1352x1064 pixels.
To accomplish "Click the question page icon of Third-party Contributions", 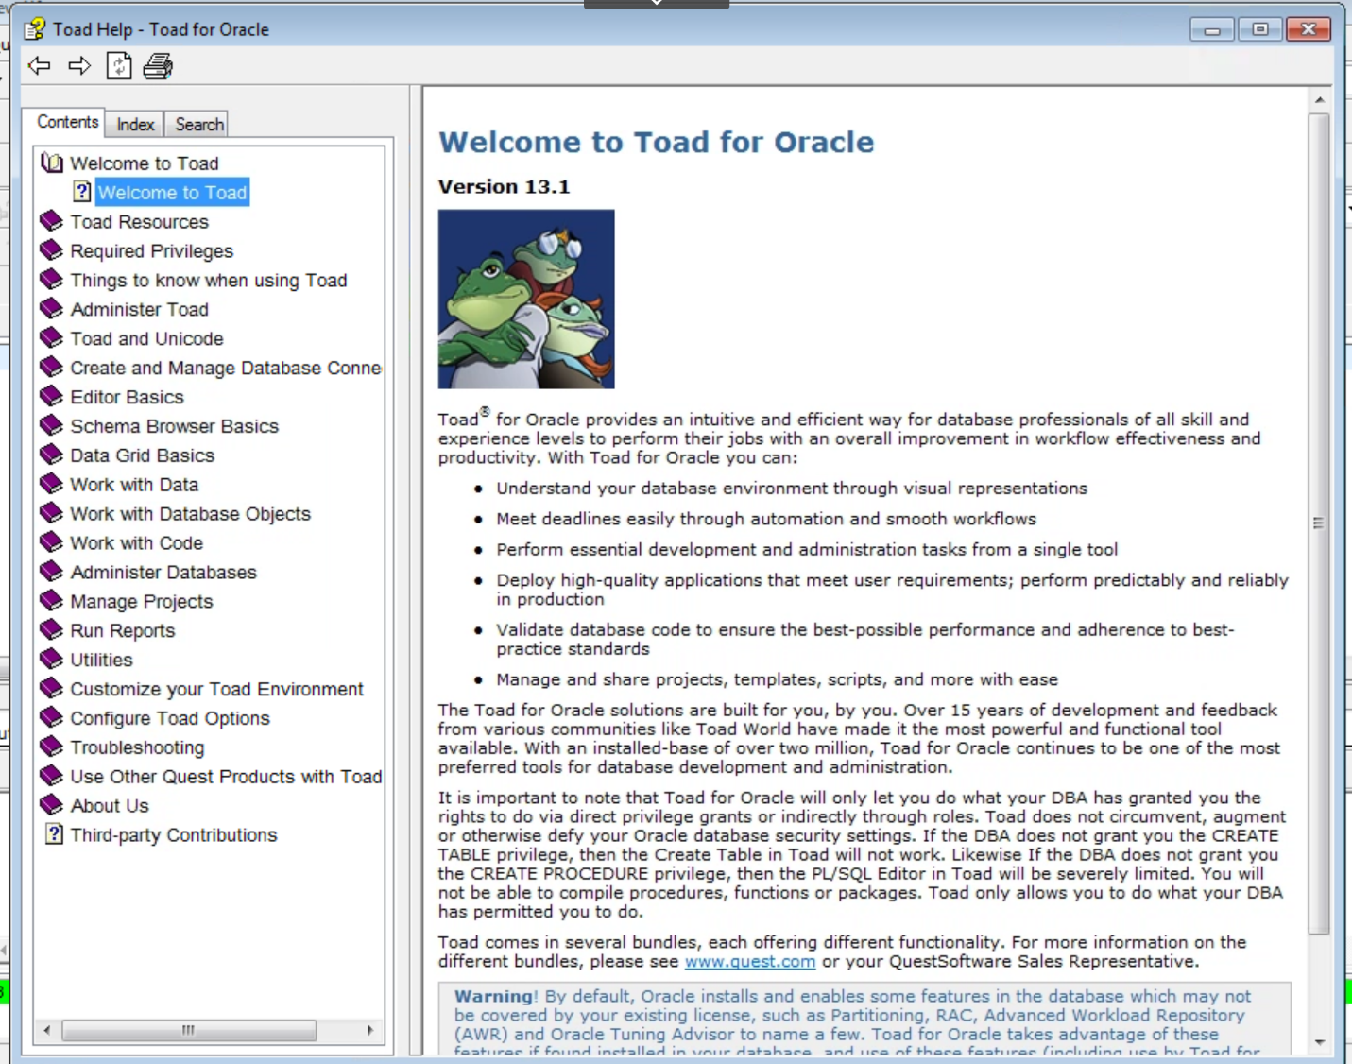I will (54, 834).
